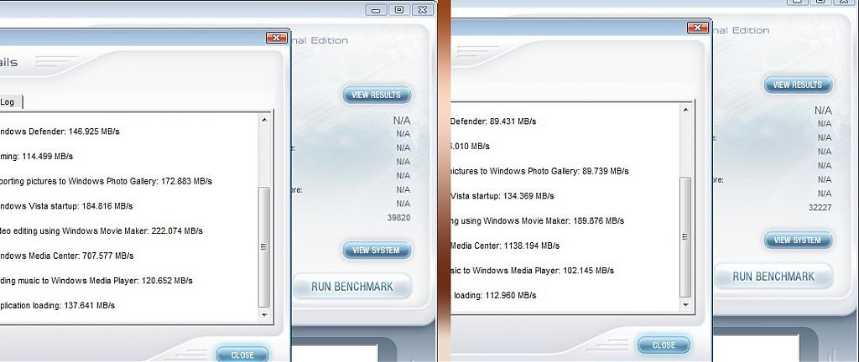Click the loading 112.960 MB/s line

pos(493,295)
